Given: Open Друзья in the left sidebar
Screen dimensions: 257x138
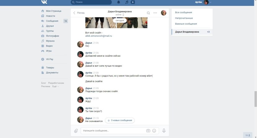Looking at the screenshot, I should pos(50,26).
